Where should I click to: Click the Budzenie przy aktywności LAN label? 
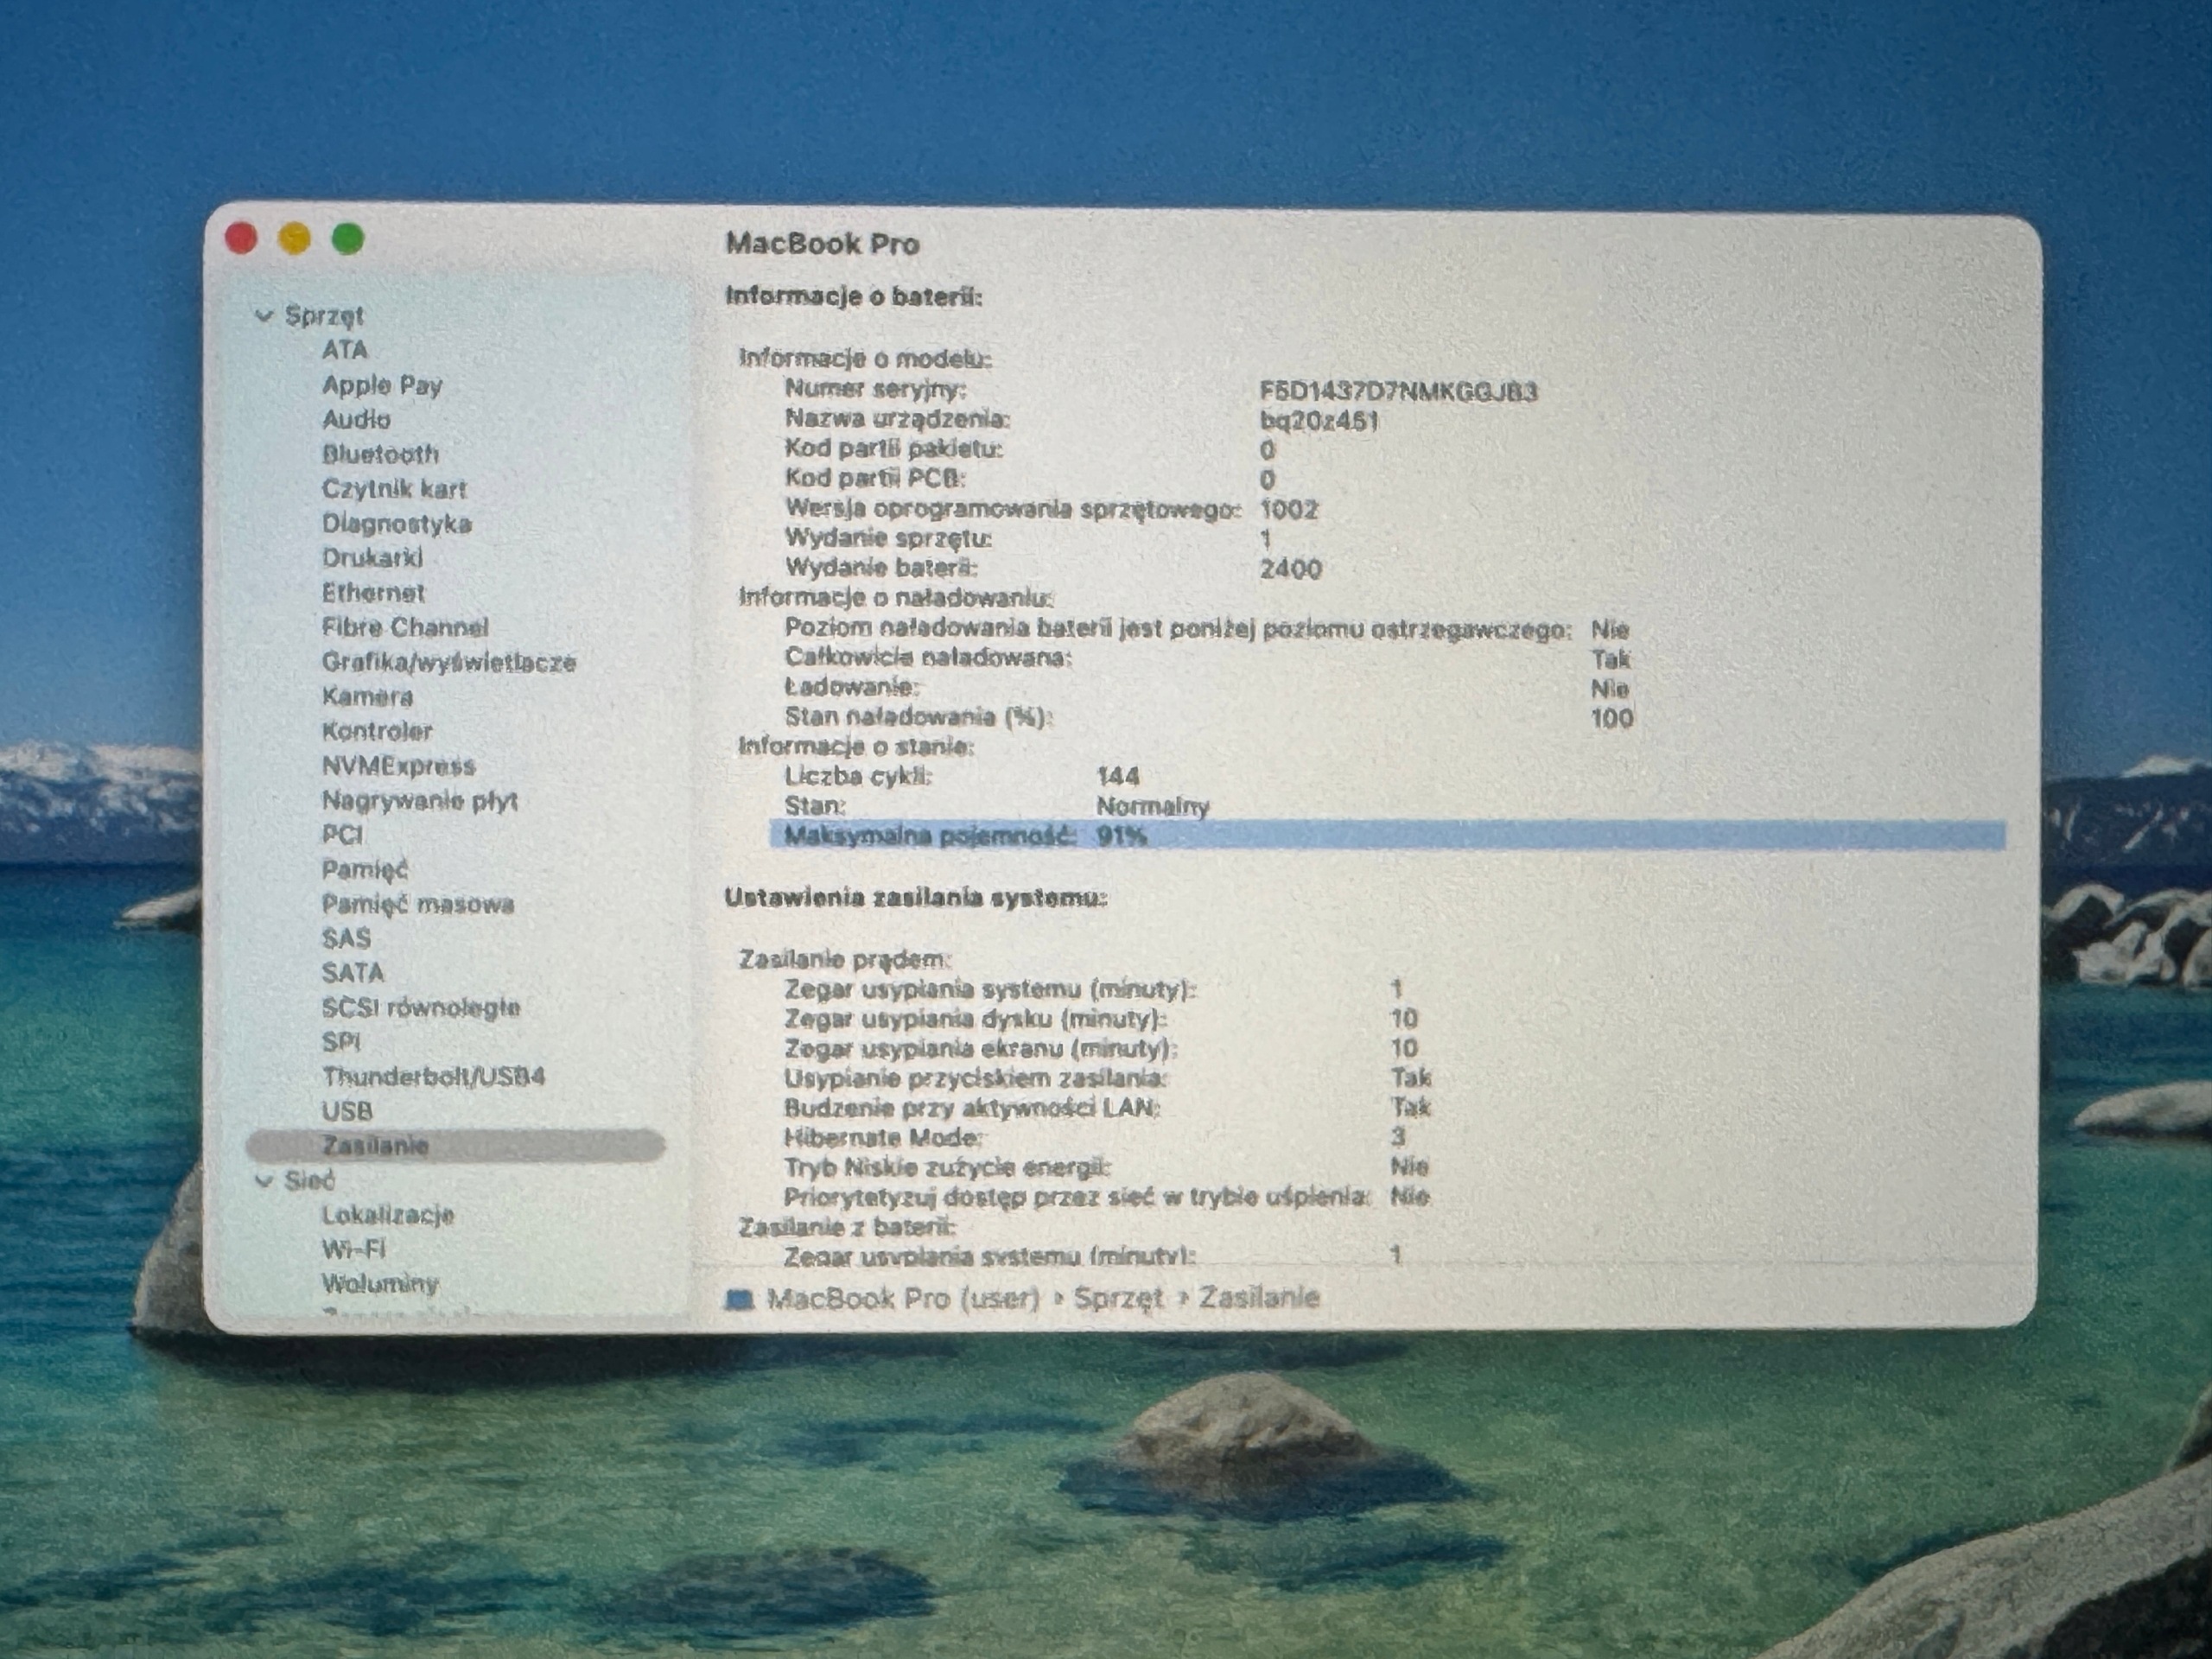[972, 1108]
